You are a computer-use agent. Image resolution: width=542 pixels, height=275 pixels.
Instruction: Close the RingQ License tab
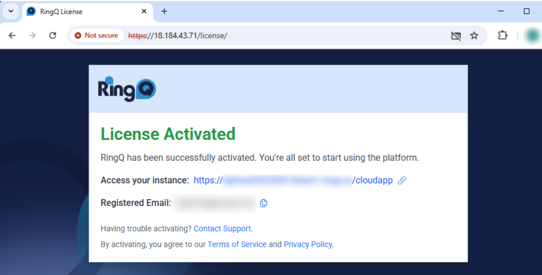(x=144, y=12)
